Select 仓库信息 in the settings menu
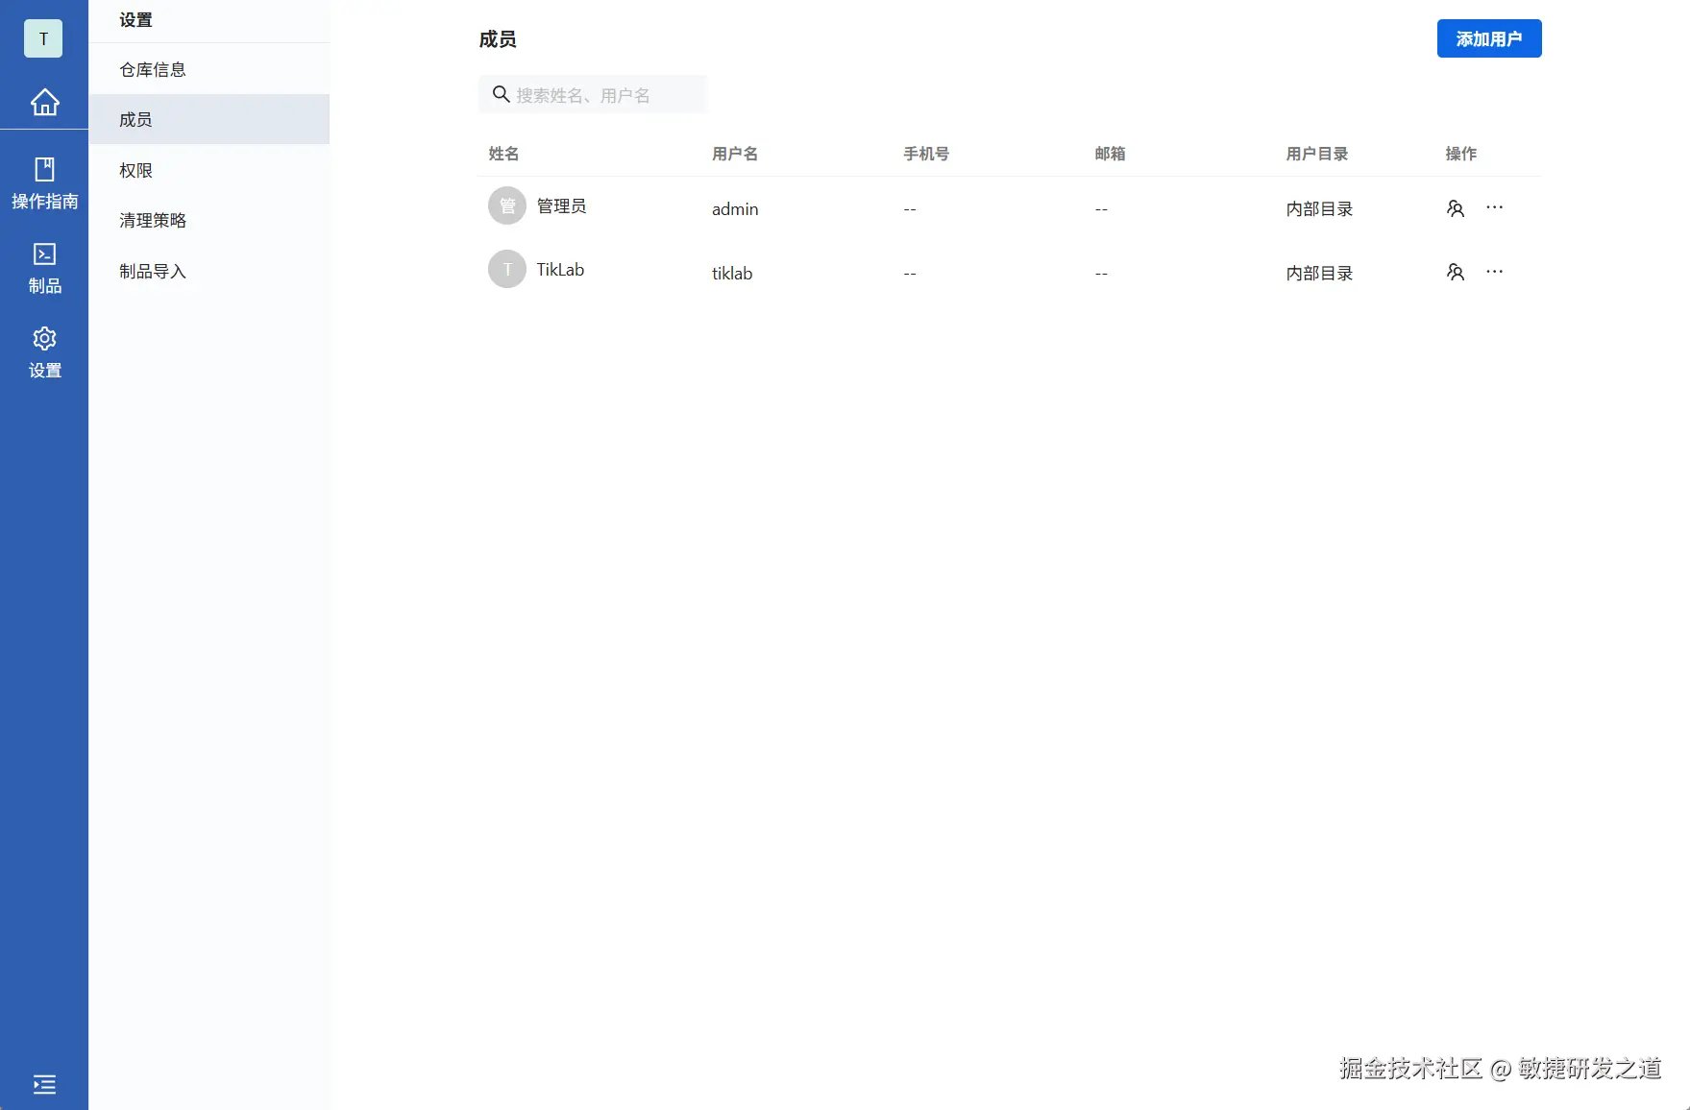This screenshot has width=1690, height=1110. [151, 69]
